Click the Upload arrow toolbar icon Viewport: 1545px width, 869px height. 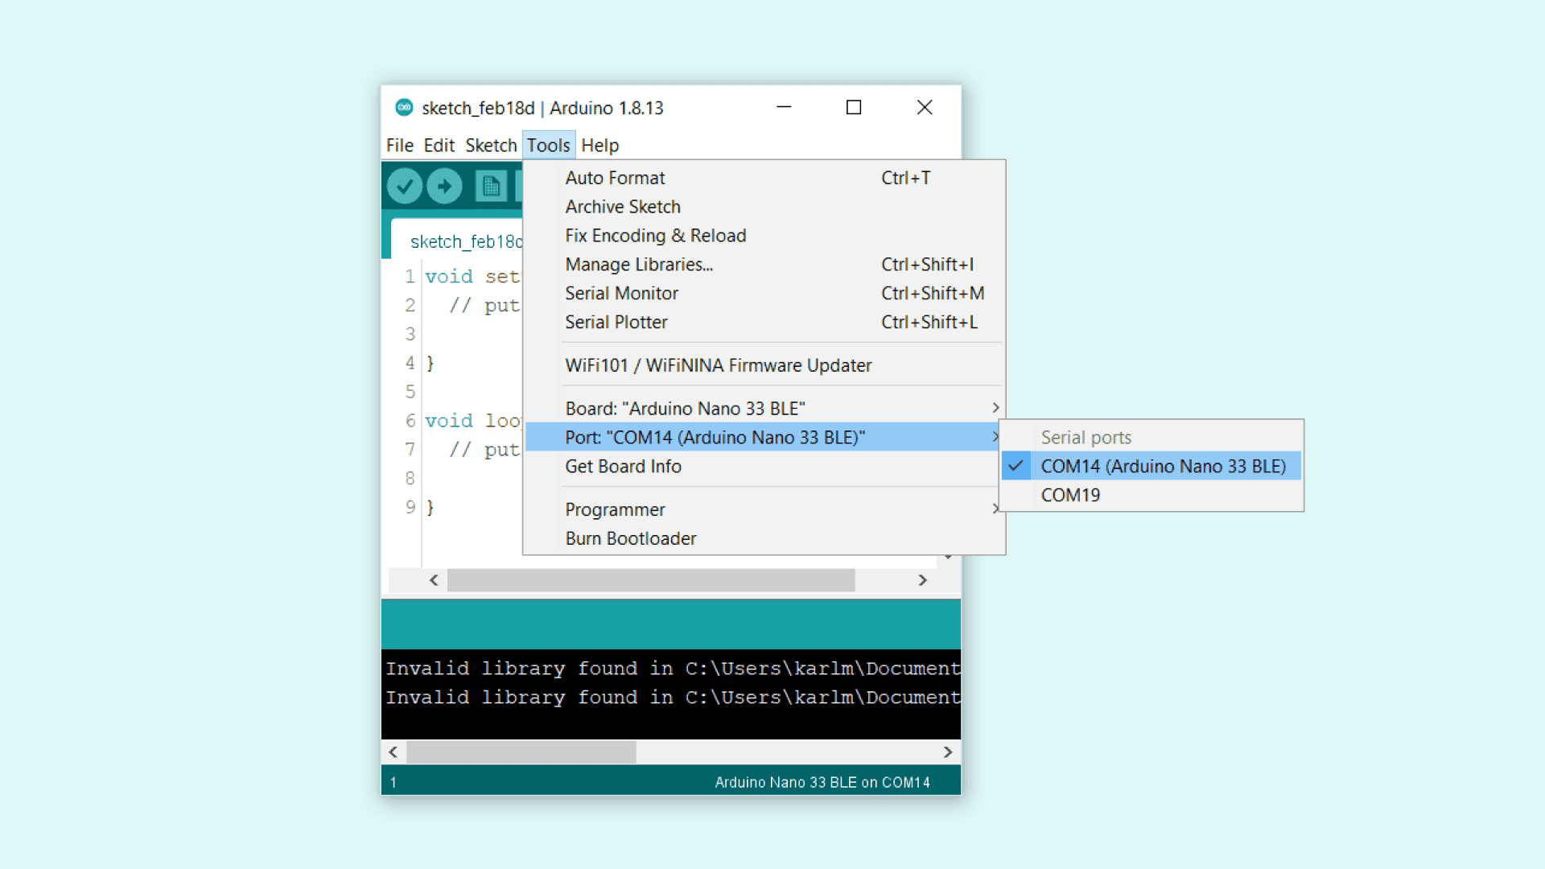click(x=444, y=187)
